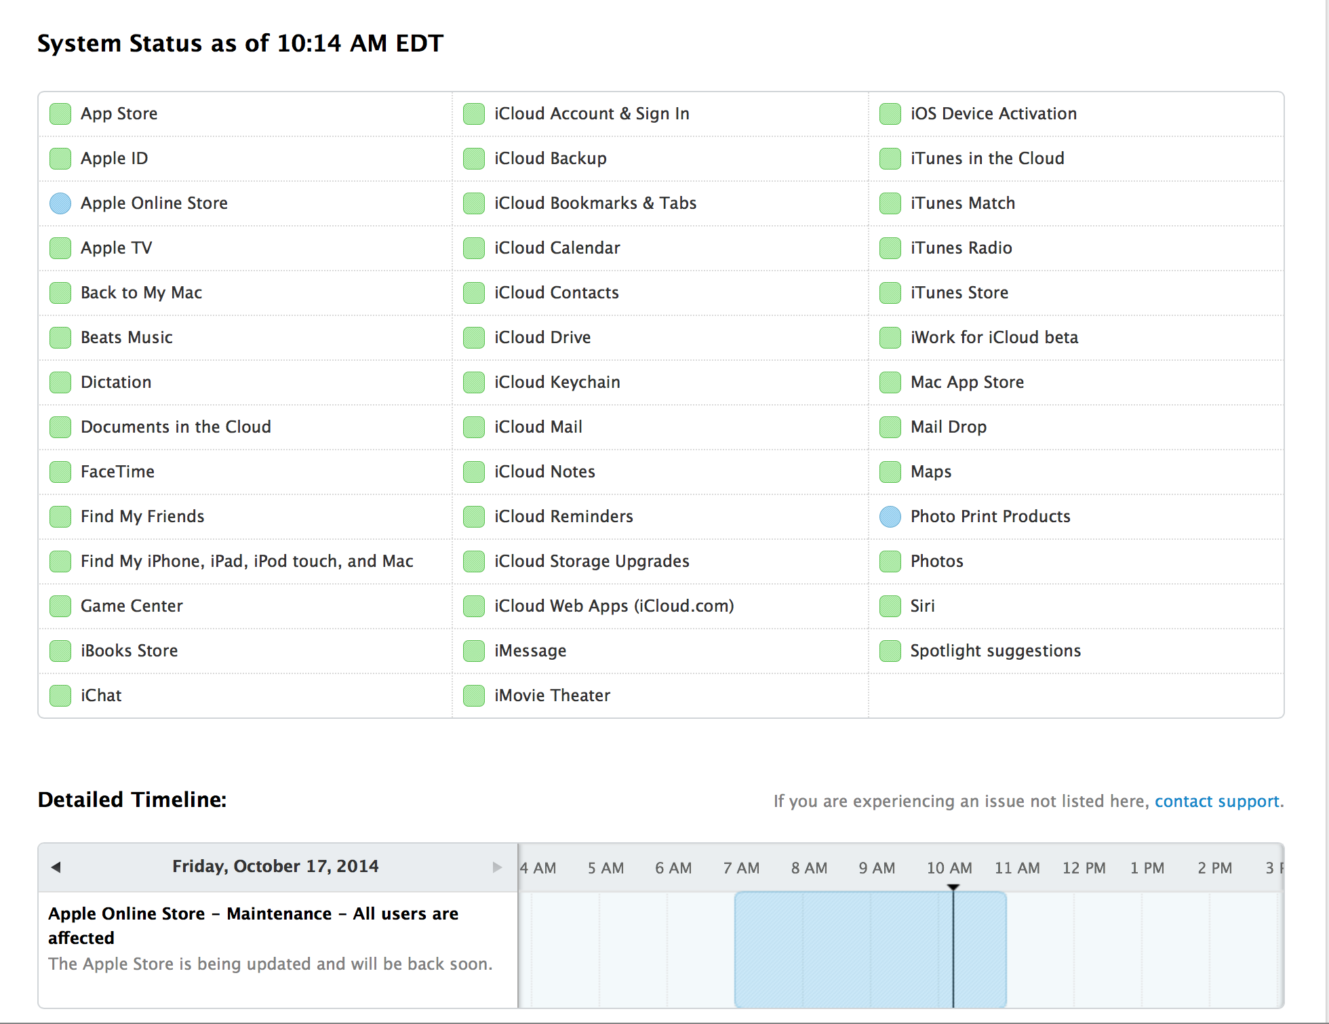Click the 10 AM label on timeline header
The width and height of the screenshot is (1329, 1024).
tap(949, 868)
